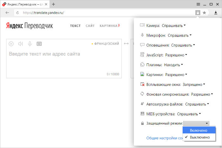Image resolution: width=222 pixels, height=148 pixels.
Task: Reload page using the refresh icon
Action: 17,13
